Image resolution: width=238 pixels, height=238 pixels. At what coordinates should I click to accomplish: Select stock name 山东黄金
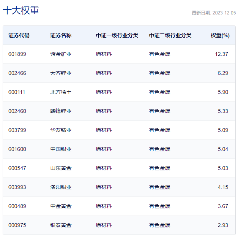(61, 168)
